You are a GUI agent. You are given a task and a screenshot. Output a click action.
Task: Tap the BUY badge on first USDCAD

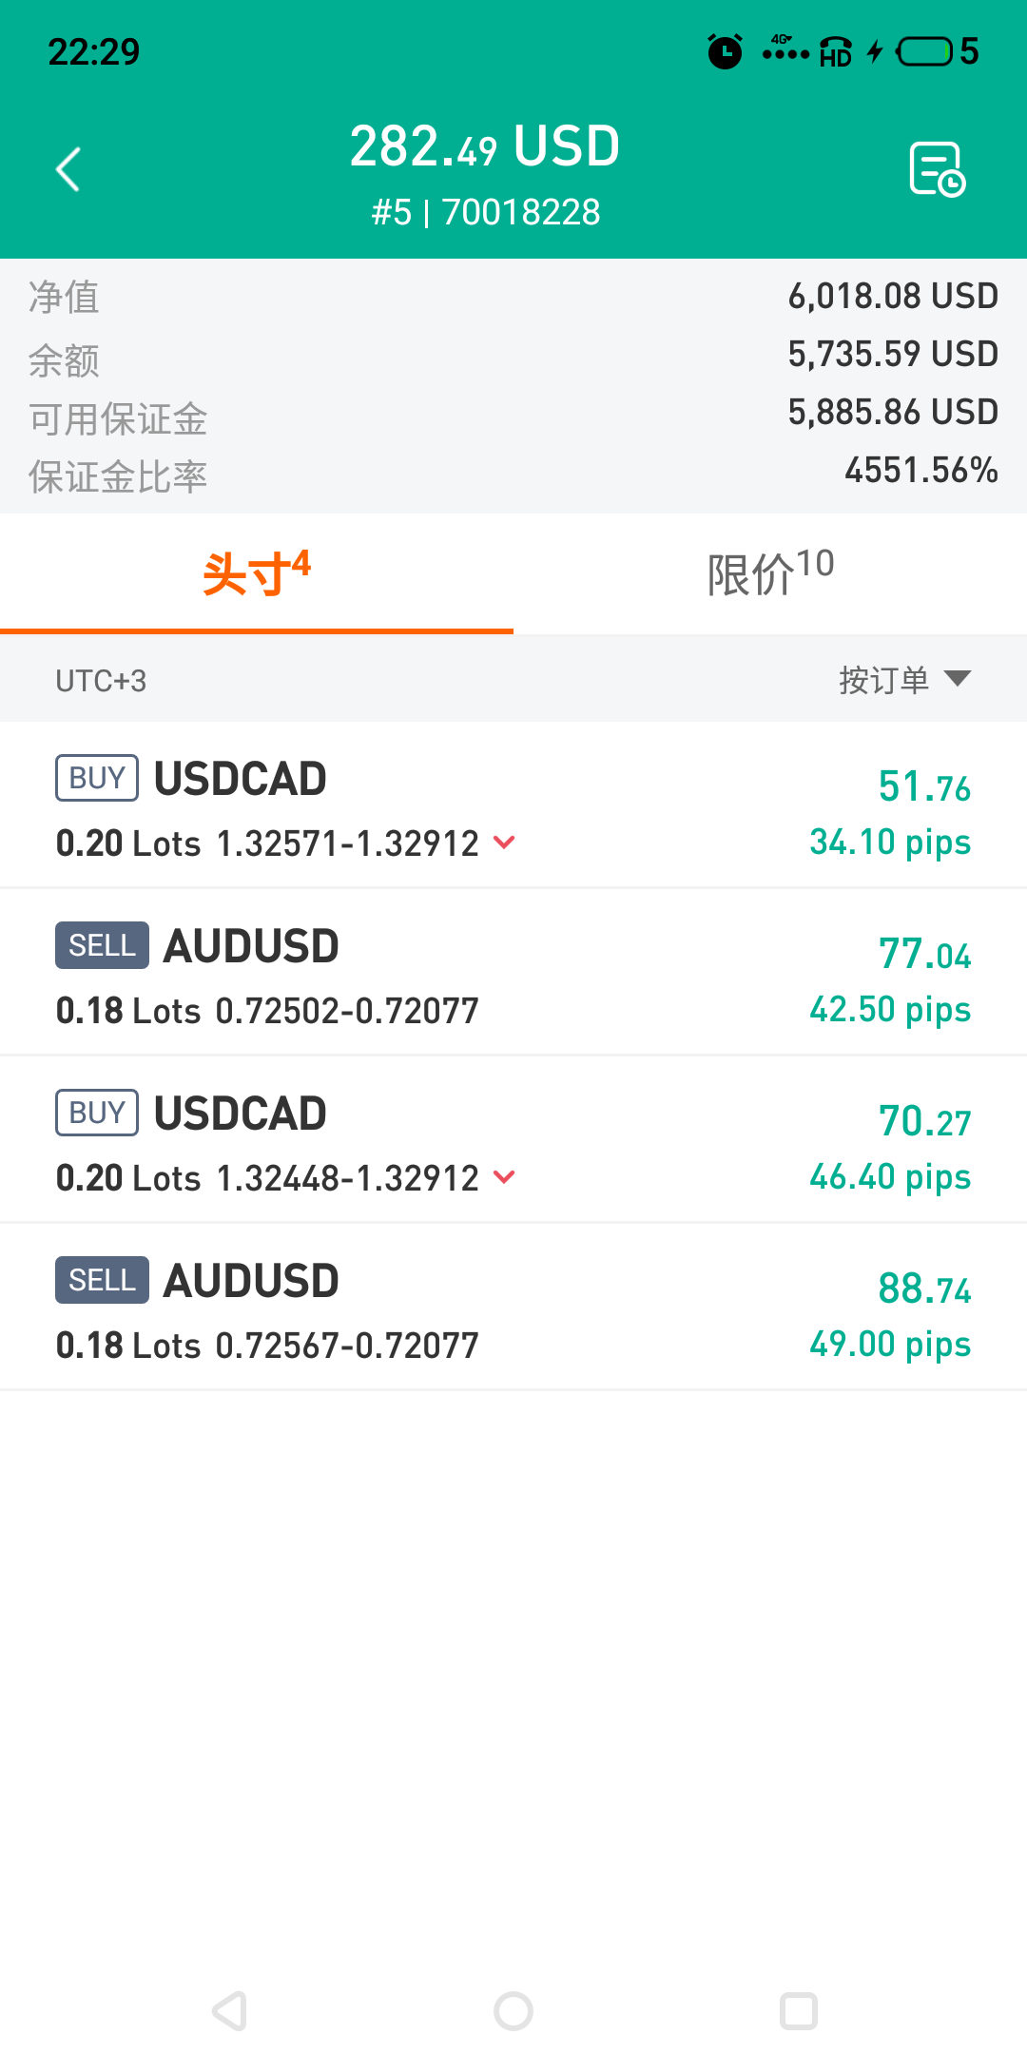[97, 778]
